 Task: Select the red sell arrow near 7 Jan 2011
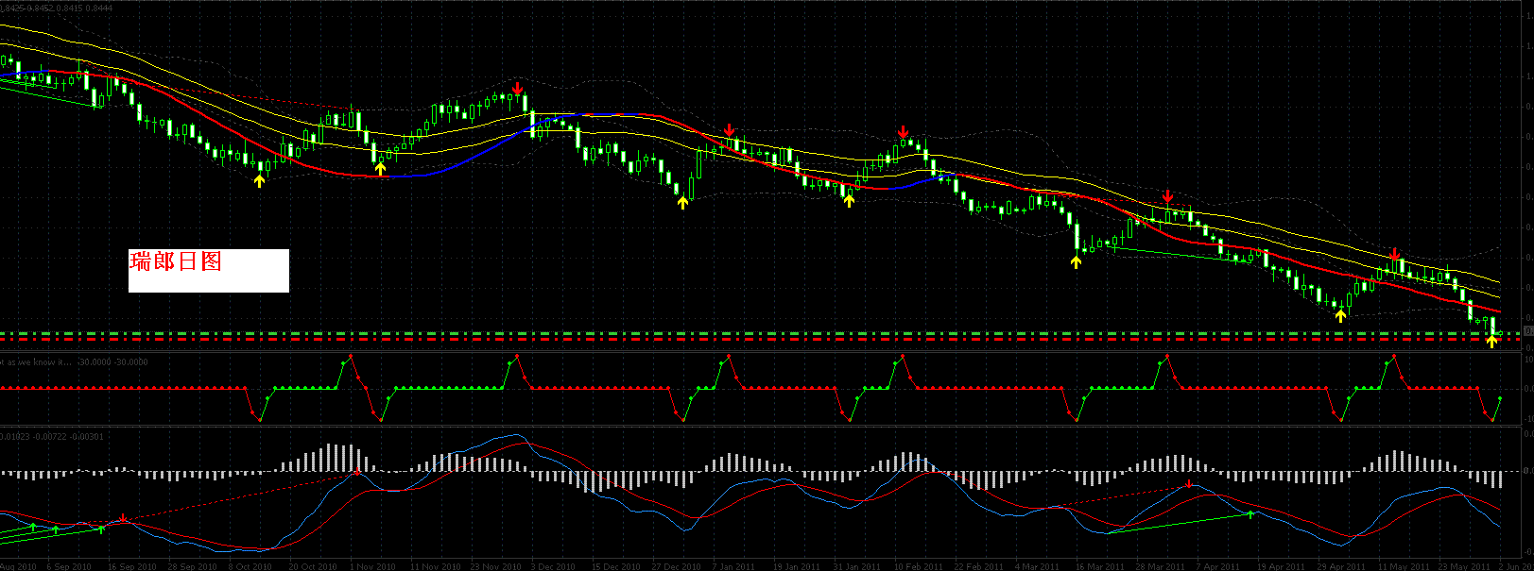[729, 130]
